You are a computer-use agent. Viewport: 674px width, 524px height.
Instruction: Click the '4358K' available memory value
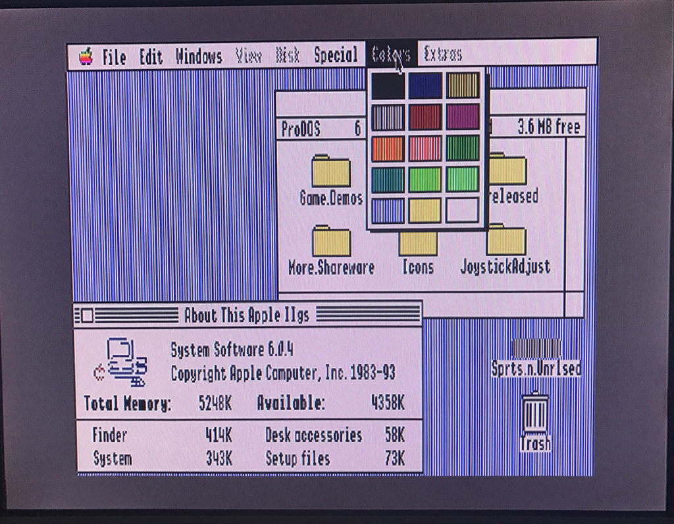point(388,403)
